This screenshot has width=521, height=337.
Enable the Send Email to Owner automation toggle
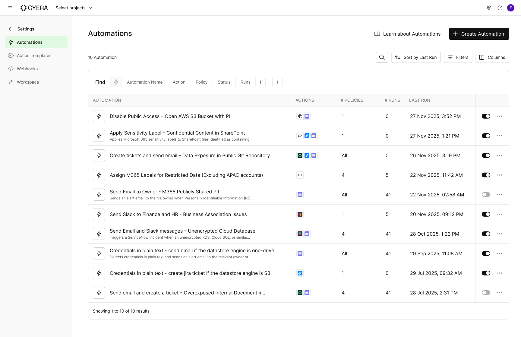(486, 195)
